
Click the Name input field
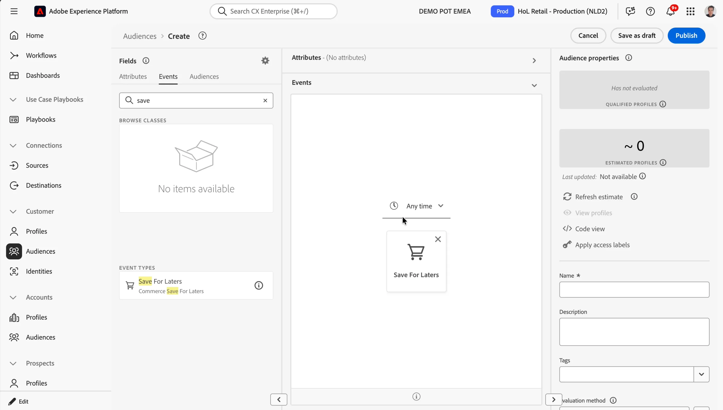click(634, 289)
